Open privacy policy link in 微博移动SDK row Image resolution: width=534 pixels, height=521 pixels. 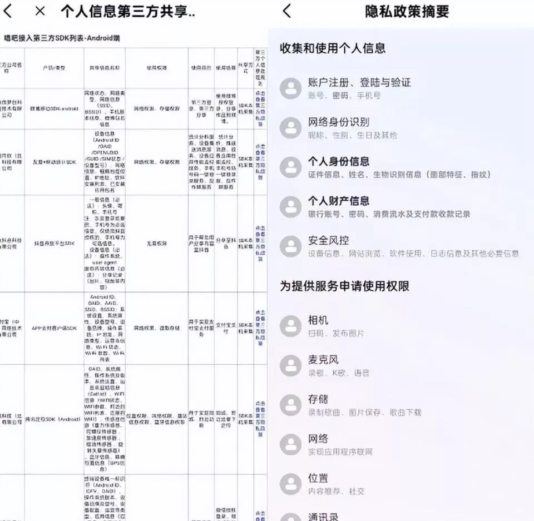[260, 109]
